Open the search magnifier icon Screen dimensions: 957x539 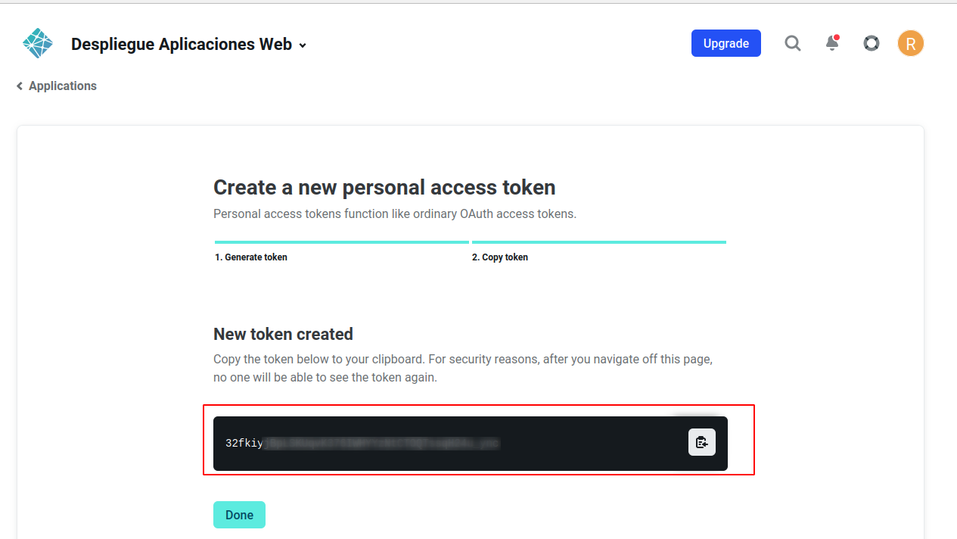point(792,43)
